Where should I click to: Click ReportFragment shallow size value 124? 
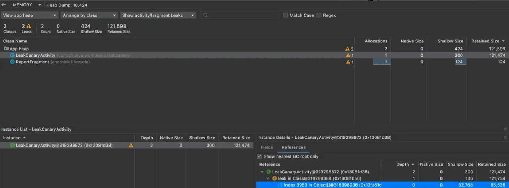[459, 62]
